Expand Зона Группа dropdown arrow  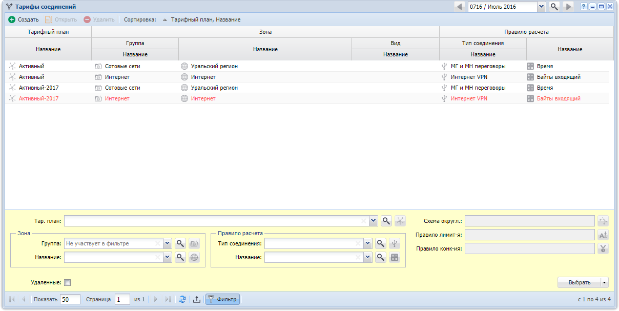tap(167, 243)
